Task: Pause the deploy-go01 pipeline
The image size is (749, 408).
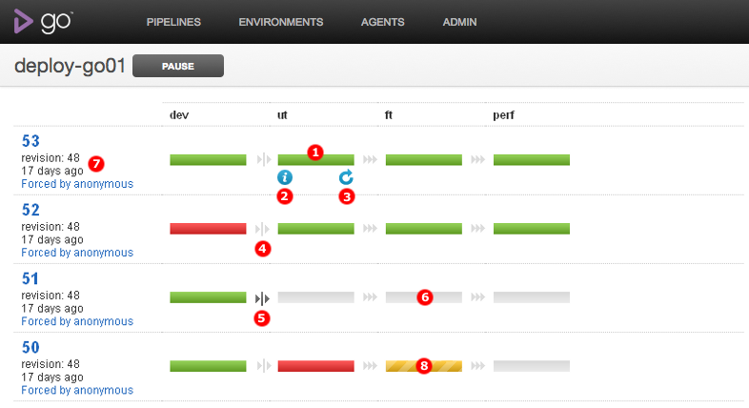Action: [x=177, y=67]
